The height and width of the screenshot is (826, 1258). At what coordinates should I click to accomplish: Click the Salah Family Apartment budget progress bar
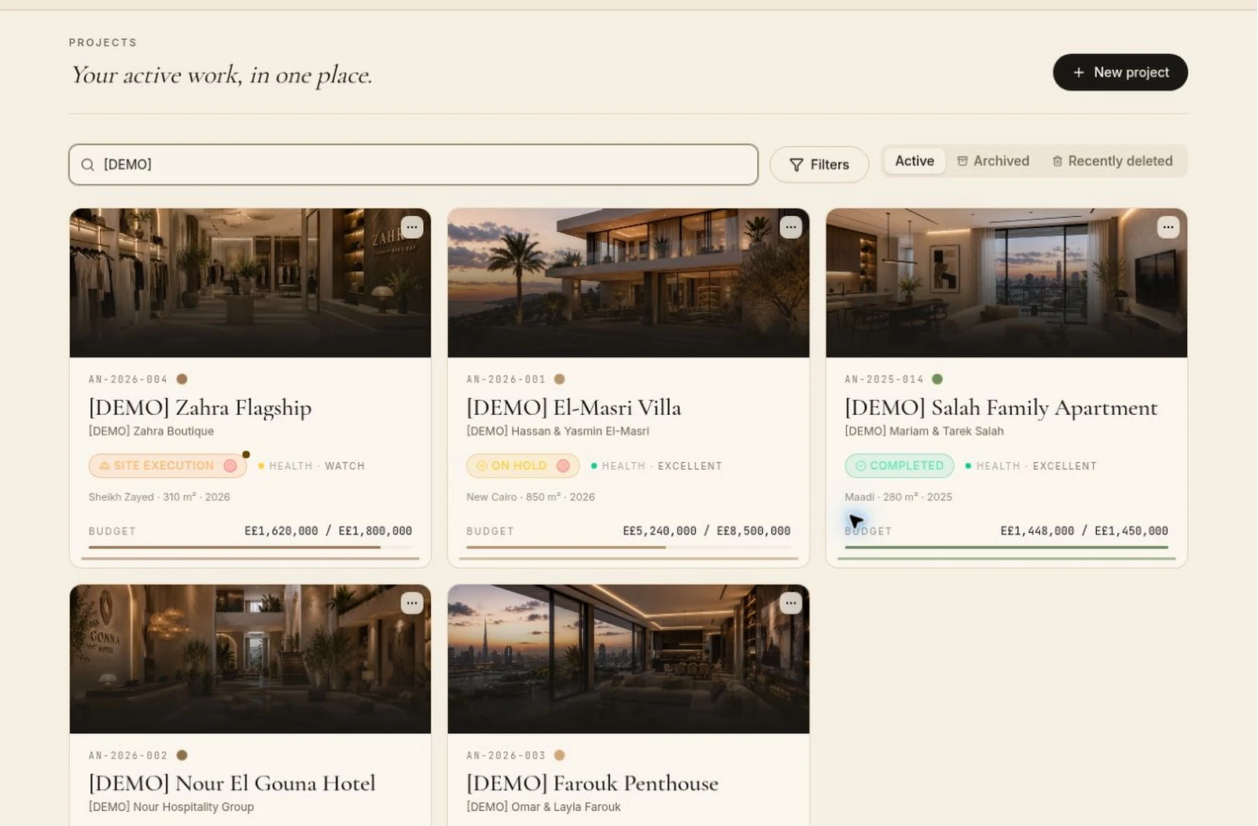(1006, 547)
